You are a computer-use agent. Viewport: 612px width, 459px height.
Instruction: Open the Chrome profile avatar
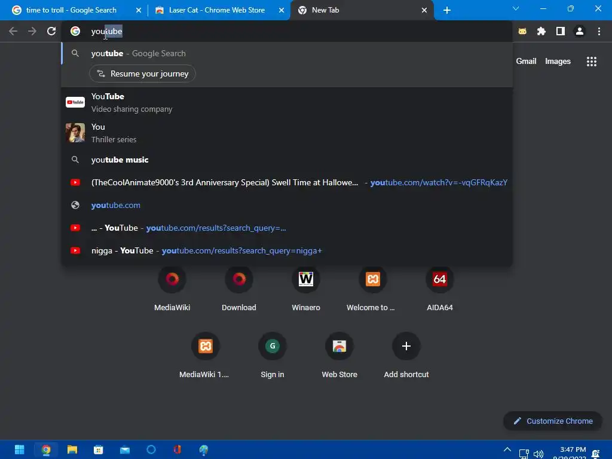pos(580,31)
